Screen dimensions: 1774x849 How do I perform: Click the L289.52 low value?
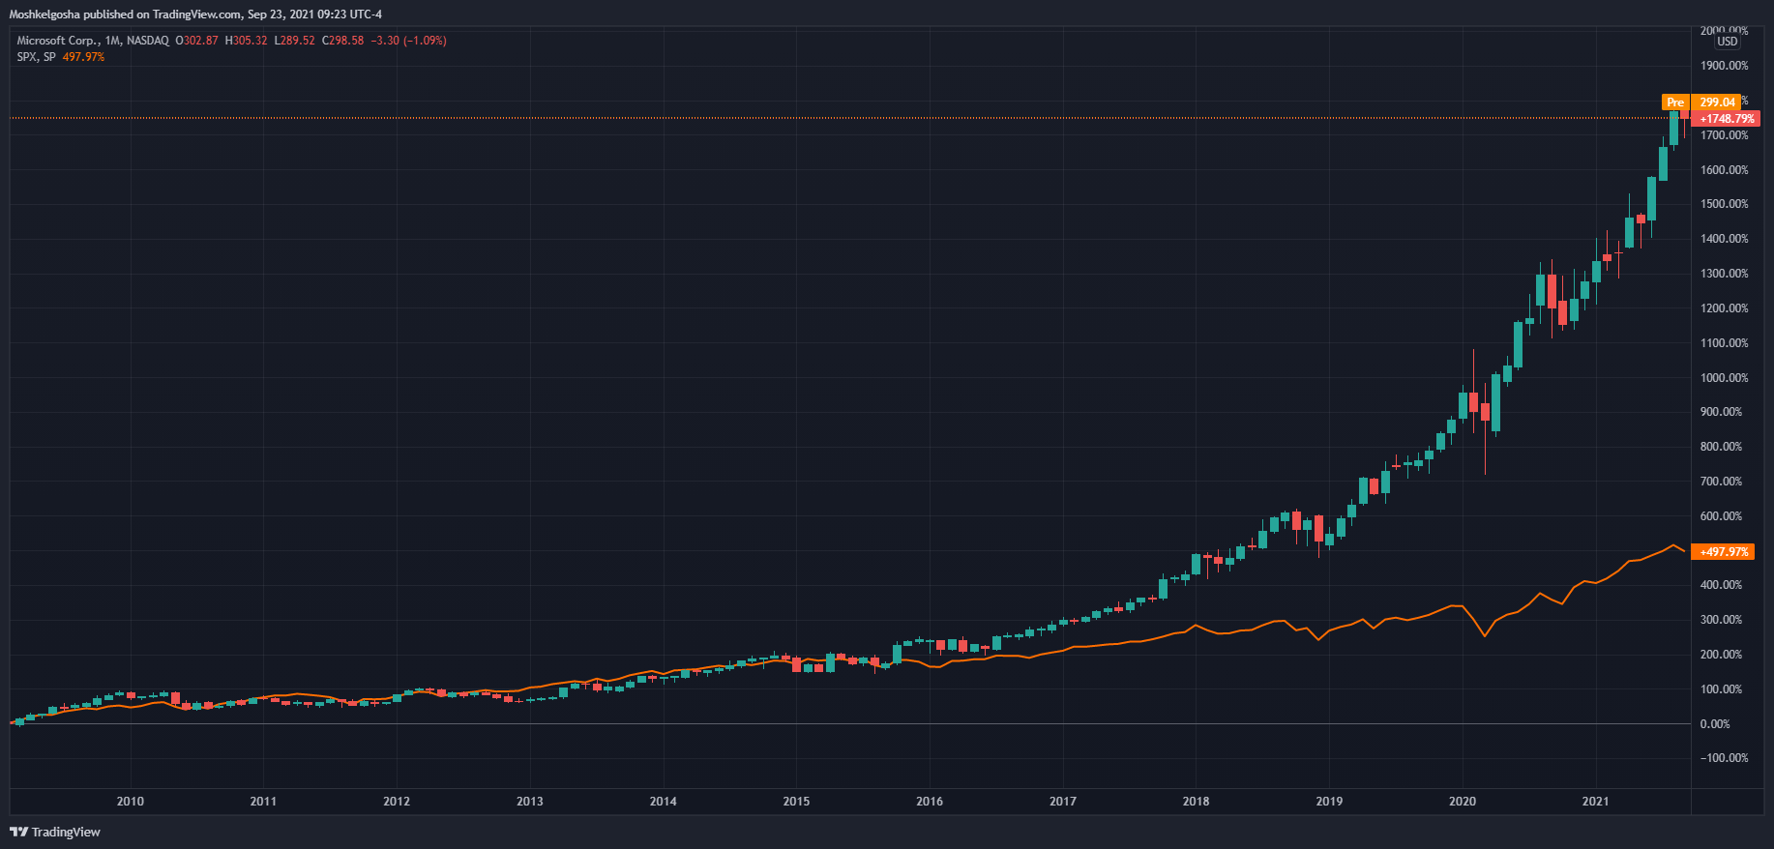[x=294, y=41]
